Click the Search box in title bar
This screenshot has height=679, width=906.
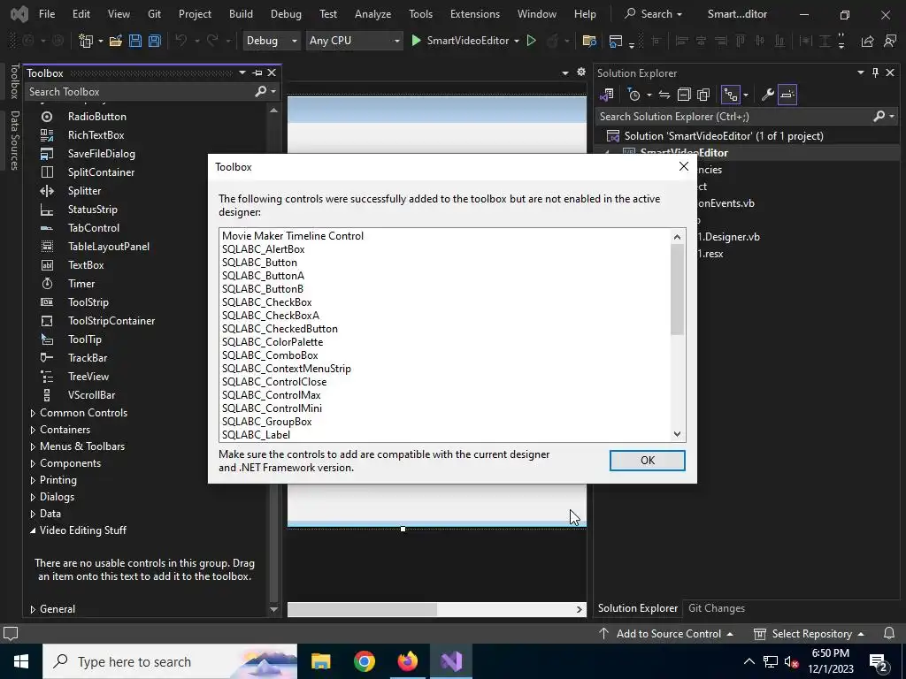point(654,14)
